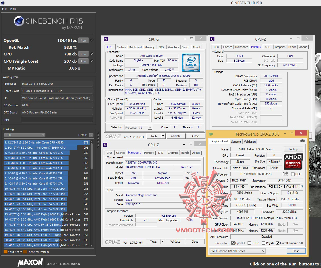Run the CPU Single Core benchmark
Screen dimensions: 321x268
tap(83, 61)
